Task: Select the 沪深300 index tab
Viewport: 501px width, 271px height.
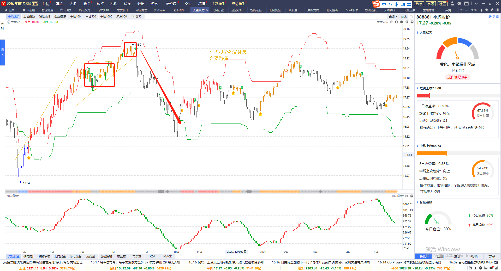Action: click(122, 16)
